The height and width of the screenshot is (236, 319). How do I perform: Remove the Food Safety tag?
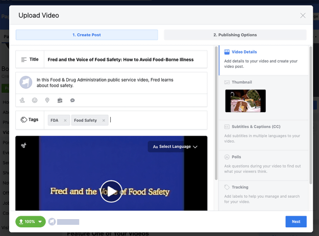pyautogui.click(x=104, y=120)
